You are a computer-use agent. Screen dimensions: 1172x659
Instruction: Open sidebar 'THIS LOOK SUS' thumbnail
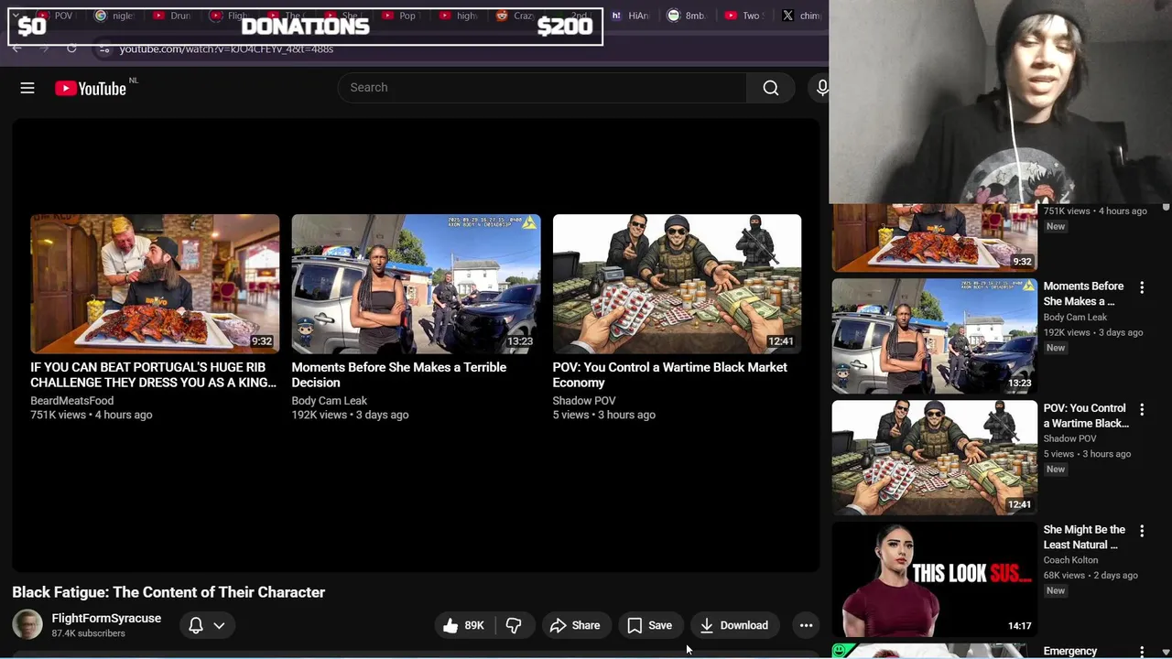point(935,579)
